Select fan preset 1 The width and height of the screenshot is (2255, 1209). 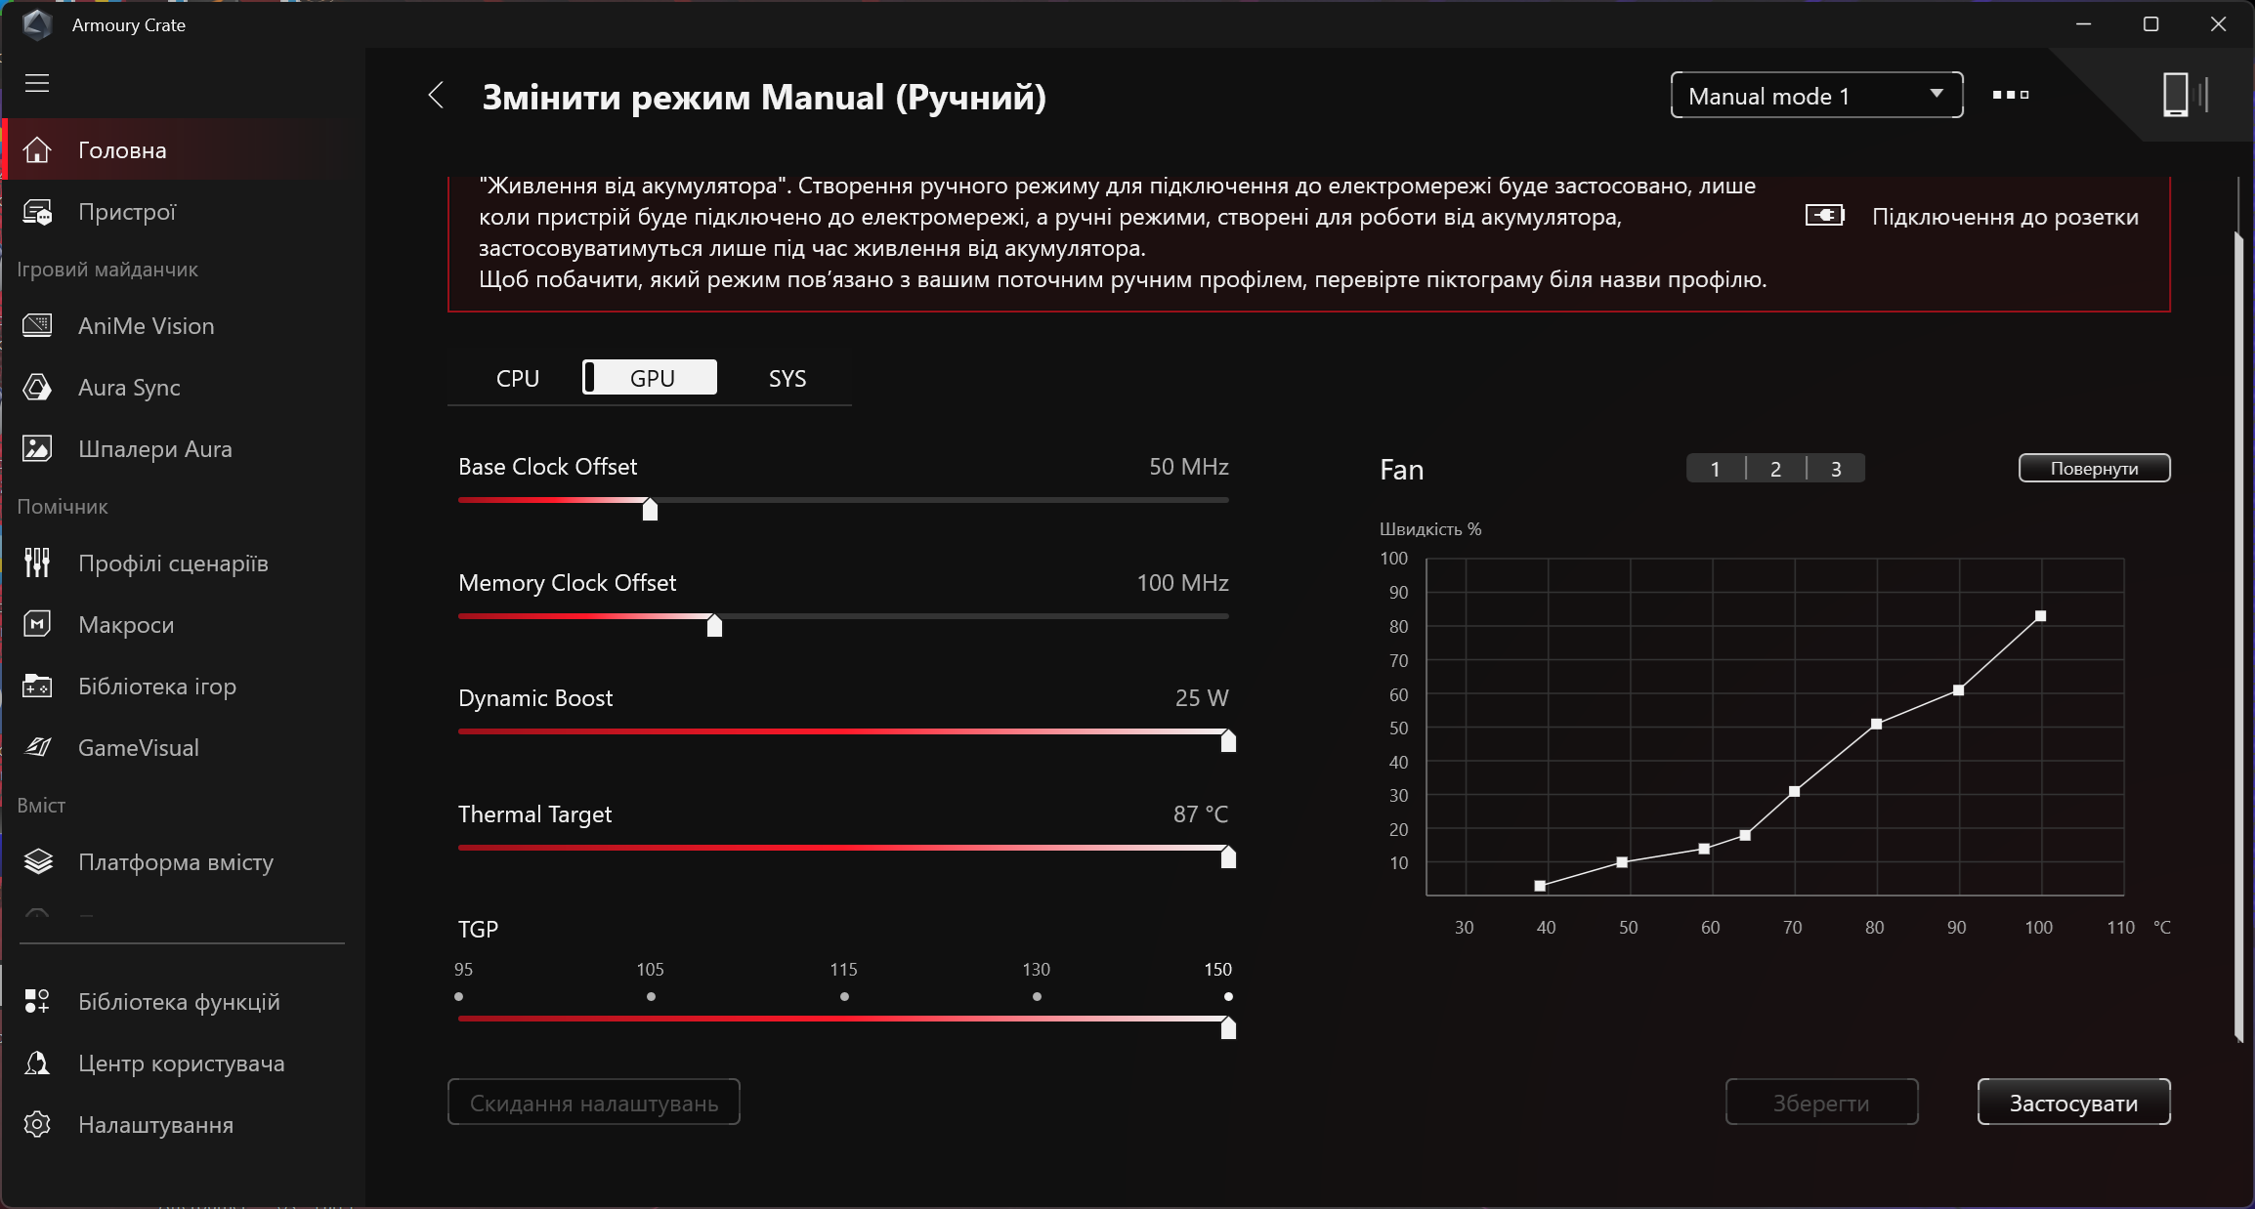click(x=1715, y=469)
